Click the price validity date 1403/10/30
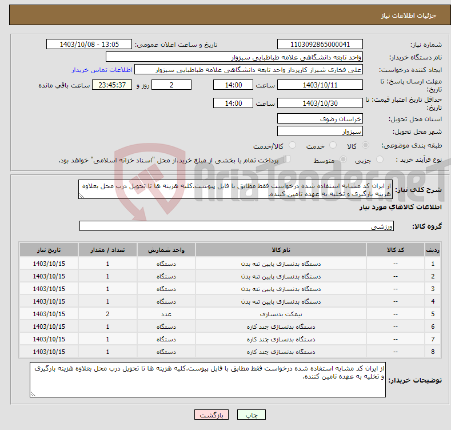Screen dimensions: 451x430 (320, 103)
